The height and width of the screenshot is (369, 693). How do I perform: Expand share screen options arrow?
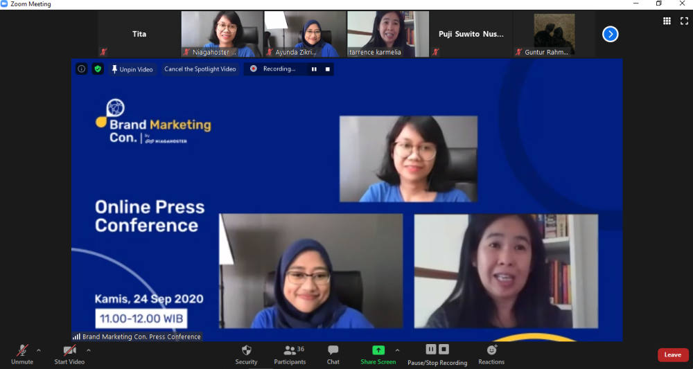pyautogui.click(x=397, y=350)
